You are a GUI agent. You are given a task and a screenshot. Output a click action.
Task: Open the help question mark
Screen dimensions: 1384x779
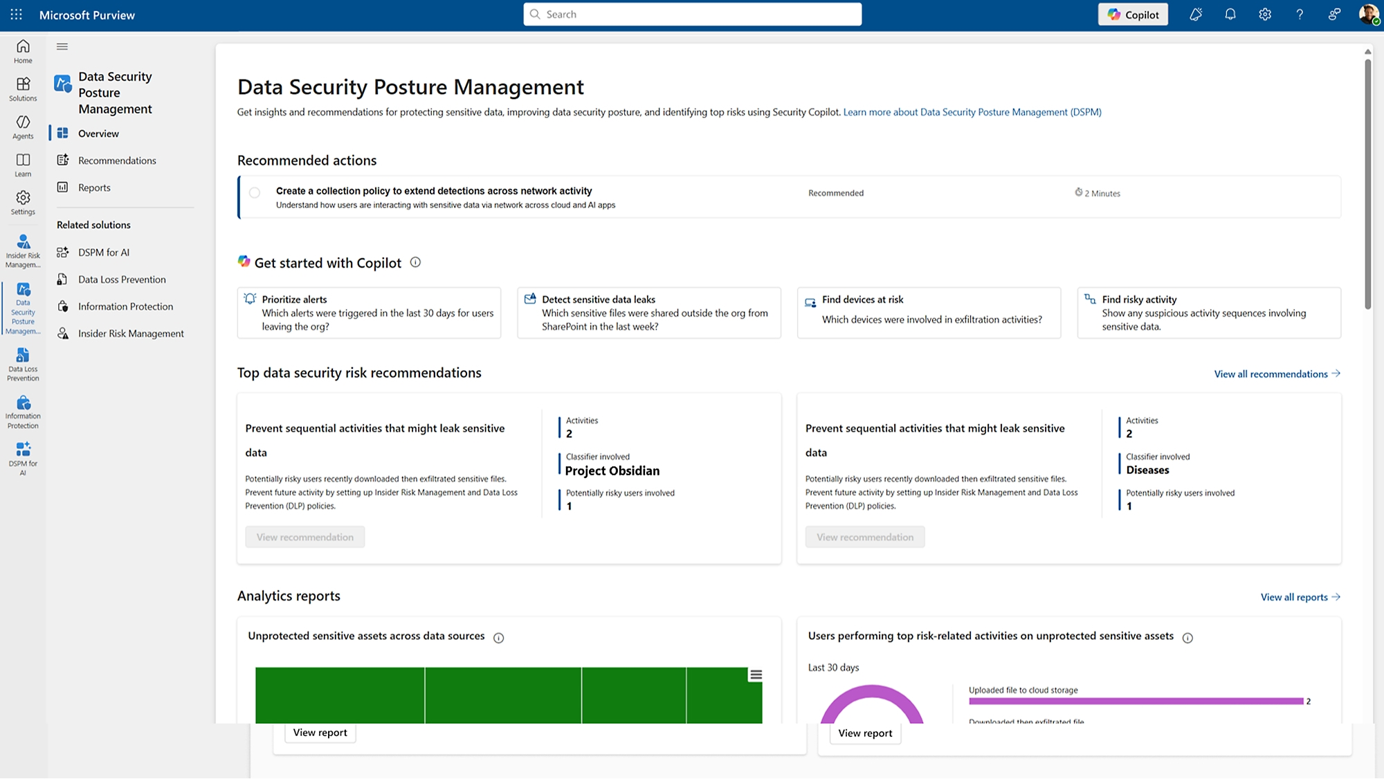tap(1300, 15)
